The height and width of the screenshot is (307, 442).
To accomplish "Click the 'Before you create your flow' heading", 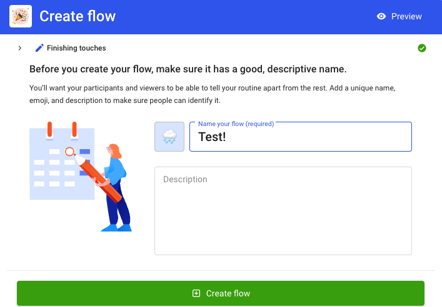I will tap(188, 69).
